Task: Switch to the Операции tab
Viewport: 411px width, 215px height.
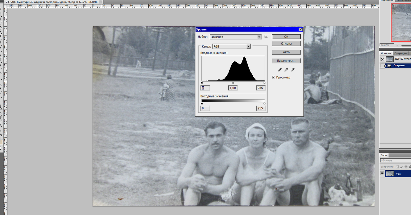Action: (400, 54)
